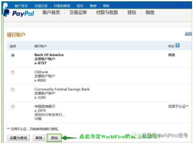This screenshot has width=194, height=144.
Task: Click the 添加 button
Action: [x=54, y=138]
